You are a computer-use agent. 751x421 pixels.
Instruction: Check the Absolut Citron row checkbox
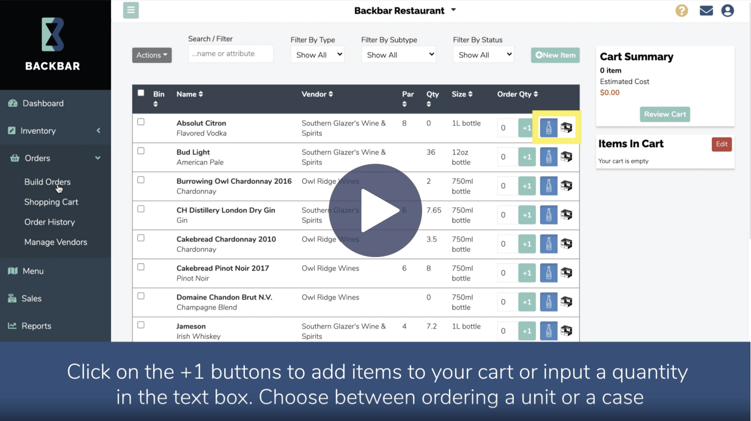141,122
